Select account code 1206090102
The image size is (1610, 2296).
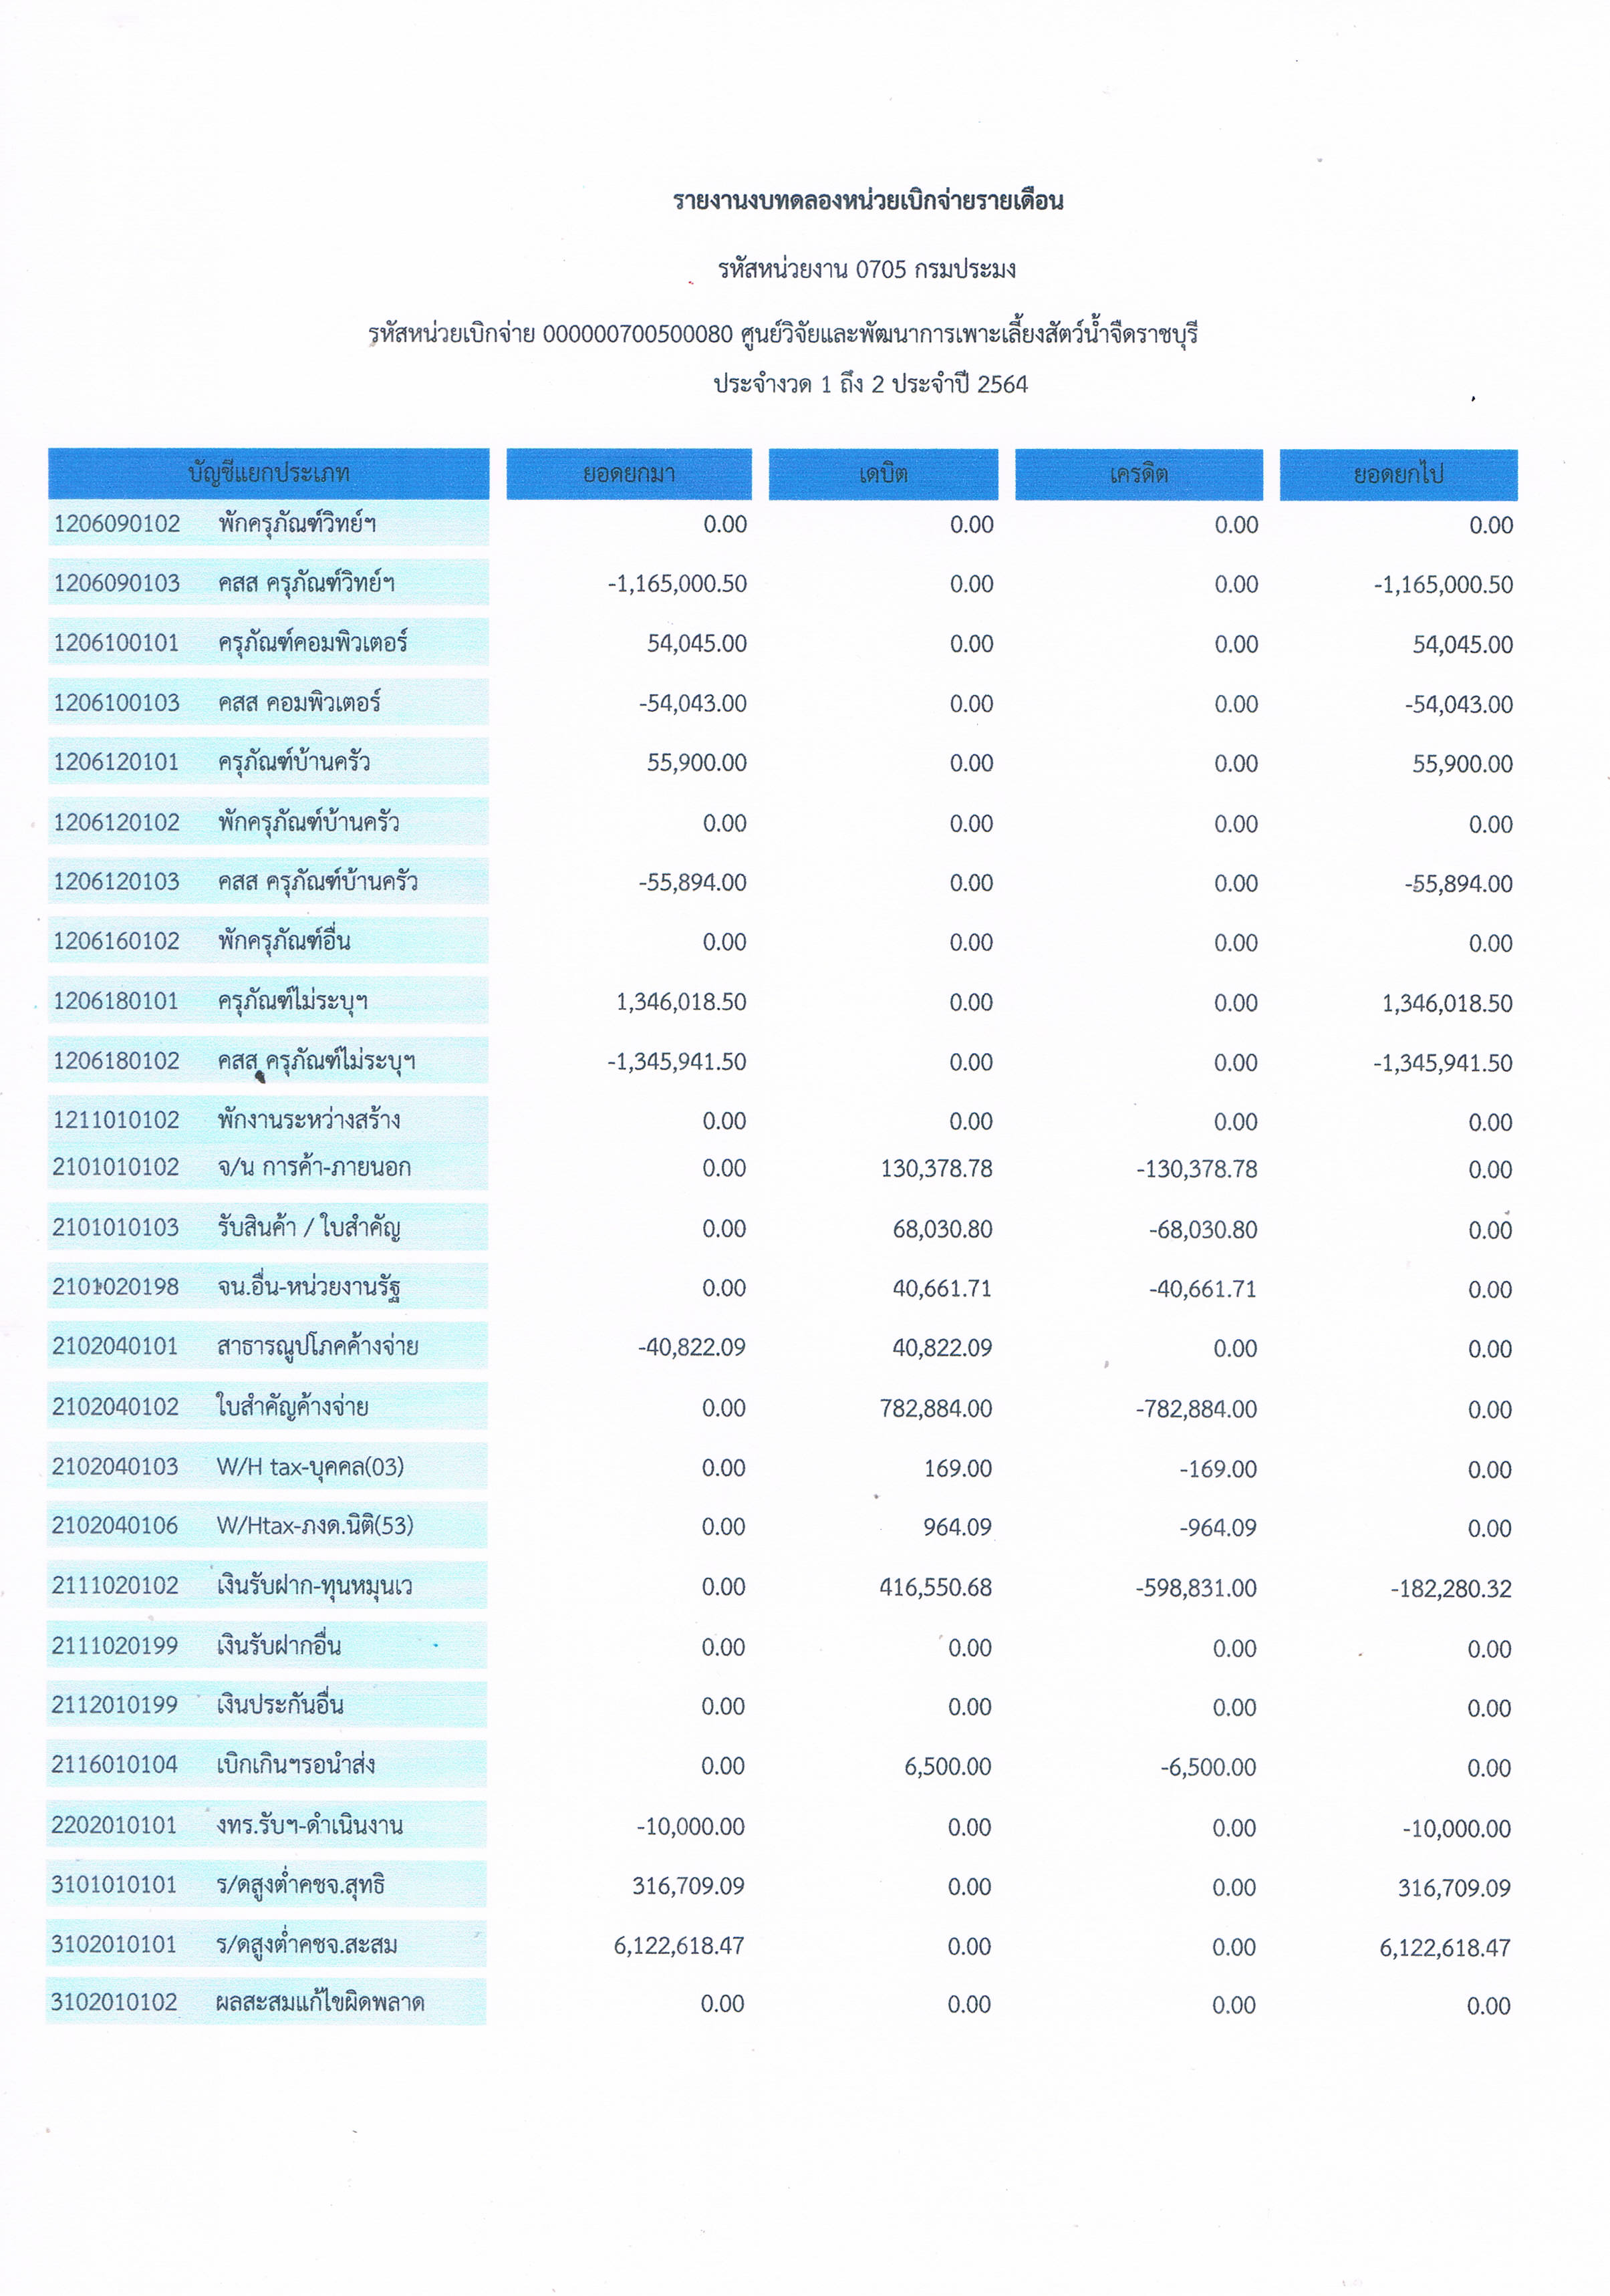tap(117, 524)
